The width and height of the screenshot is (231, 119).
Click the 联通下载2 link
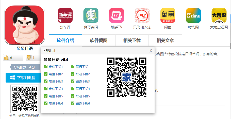click(83, 74)
